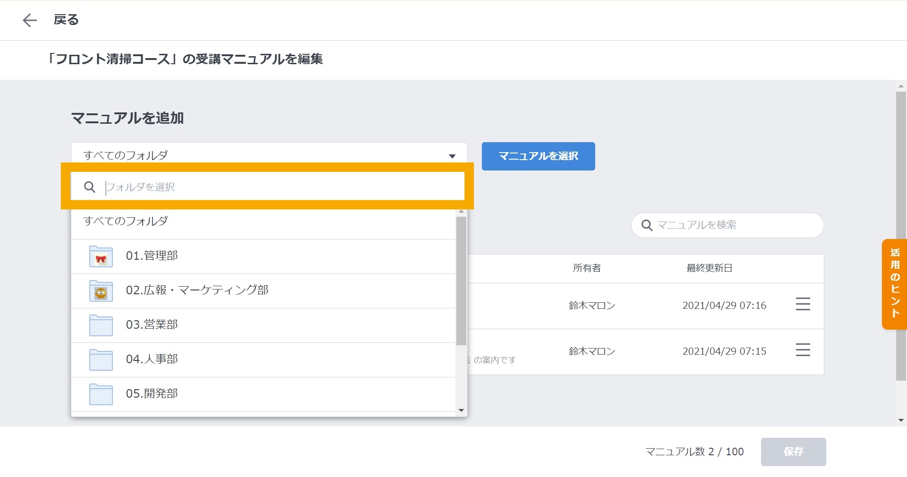The height and width of the screenshot is (477, 907).
Task: Click the 01.管理部 folder icon
Action: coord(101,256)
